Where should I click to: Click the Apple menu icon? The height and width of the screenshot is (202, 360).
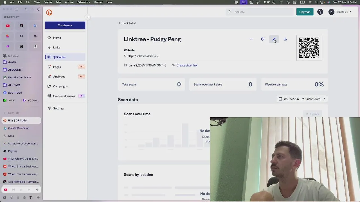tap(4, 2)
